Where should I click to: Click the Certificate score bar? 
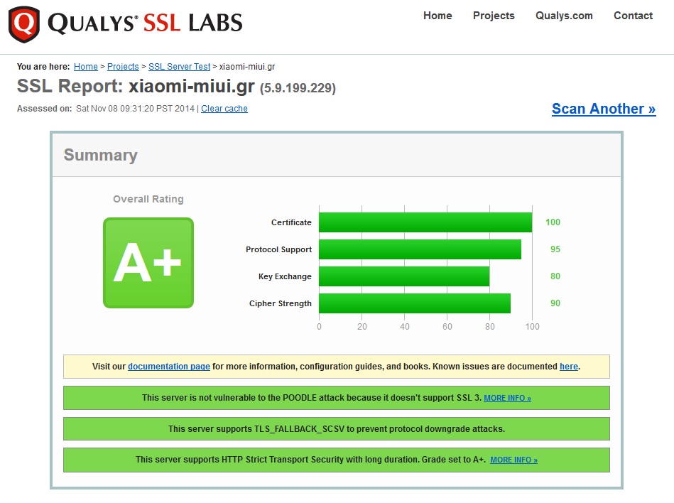click(x=425, y=222)
